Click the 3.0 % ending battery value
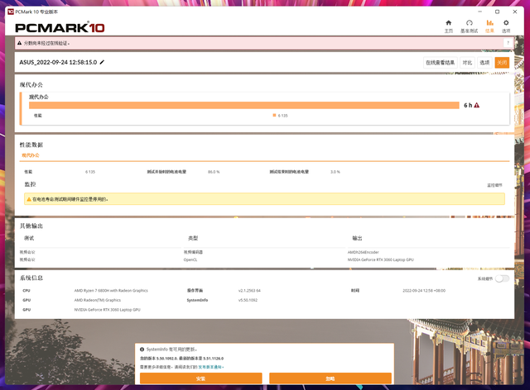The image size is (530, 390). [335, 172]
